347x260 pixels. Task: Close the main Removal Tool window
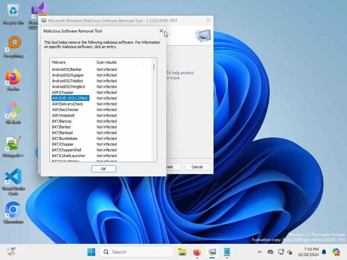[208, 20]
